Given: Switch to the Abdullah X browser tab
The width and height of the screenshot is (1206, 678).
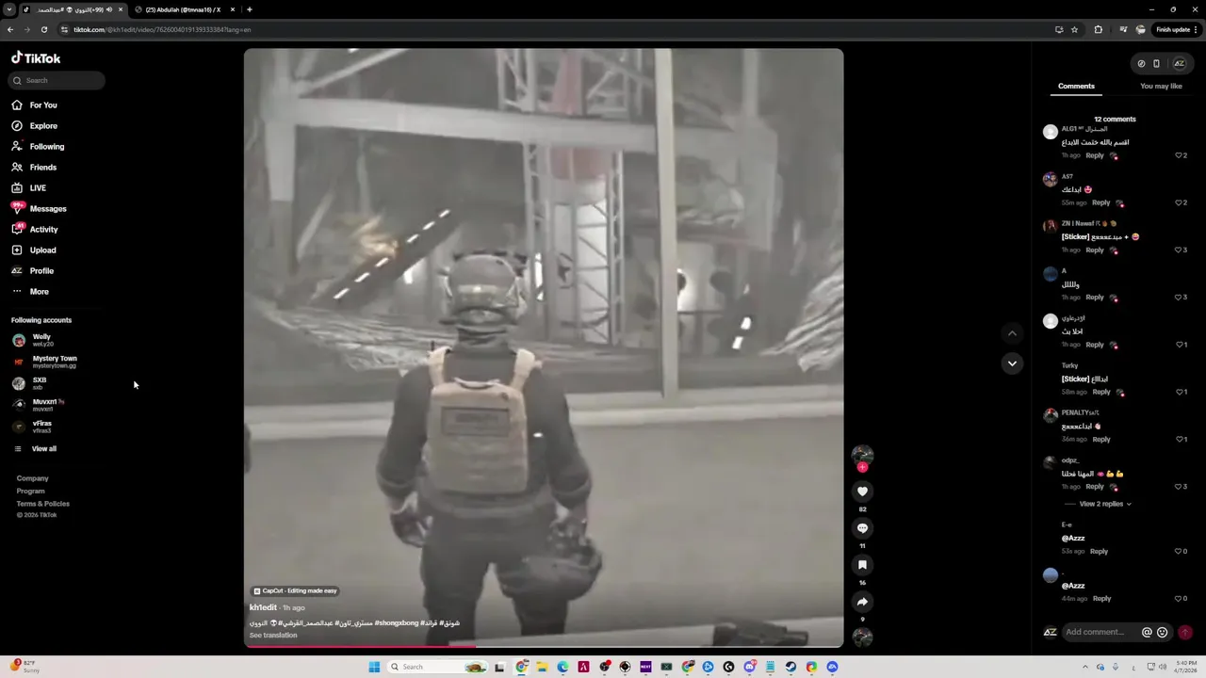Looking at the screenshot, I should [183, 9].
